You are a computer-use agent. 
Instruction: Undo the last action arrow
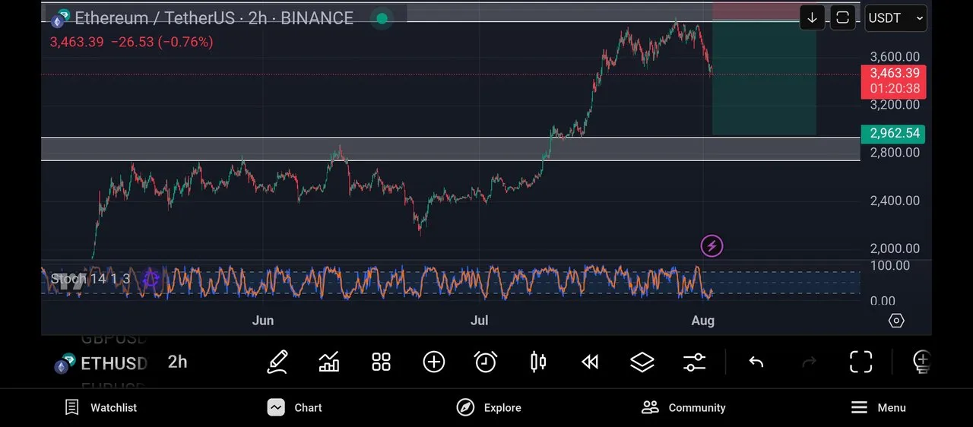756,362
